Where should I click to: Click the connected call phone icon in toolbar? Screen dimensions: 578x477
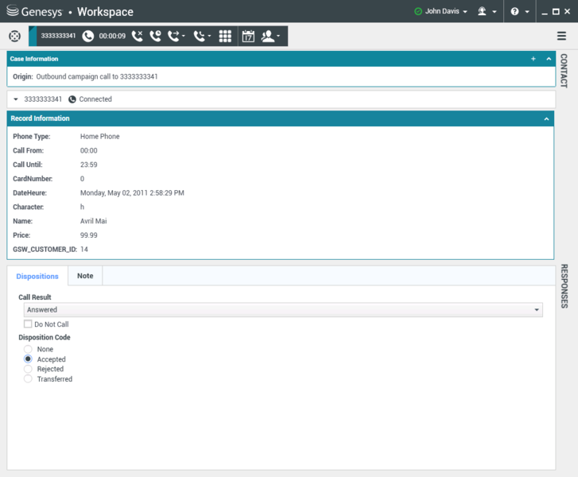[x=87, y=36]
